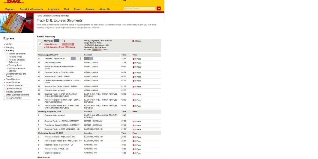
Task: Click the DHL courier package image
Action: point(16,23)
